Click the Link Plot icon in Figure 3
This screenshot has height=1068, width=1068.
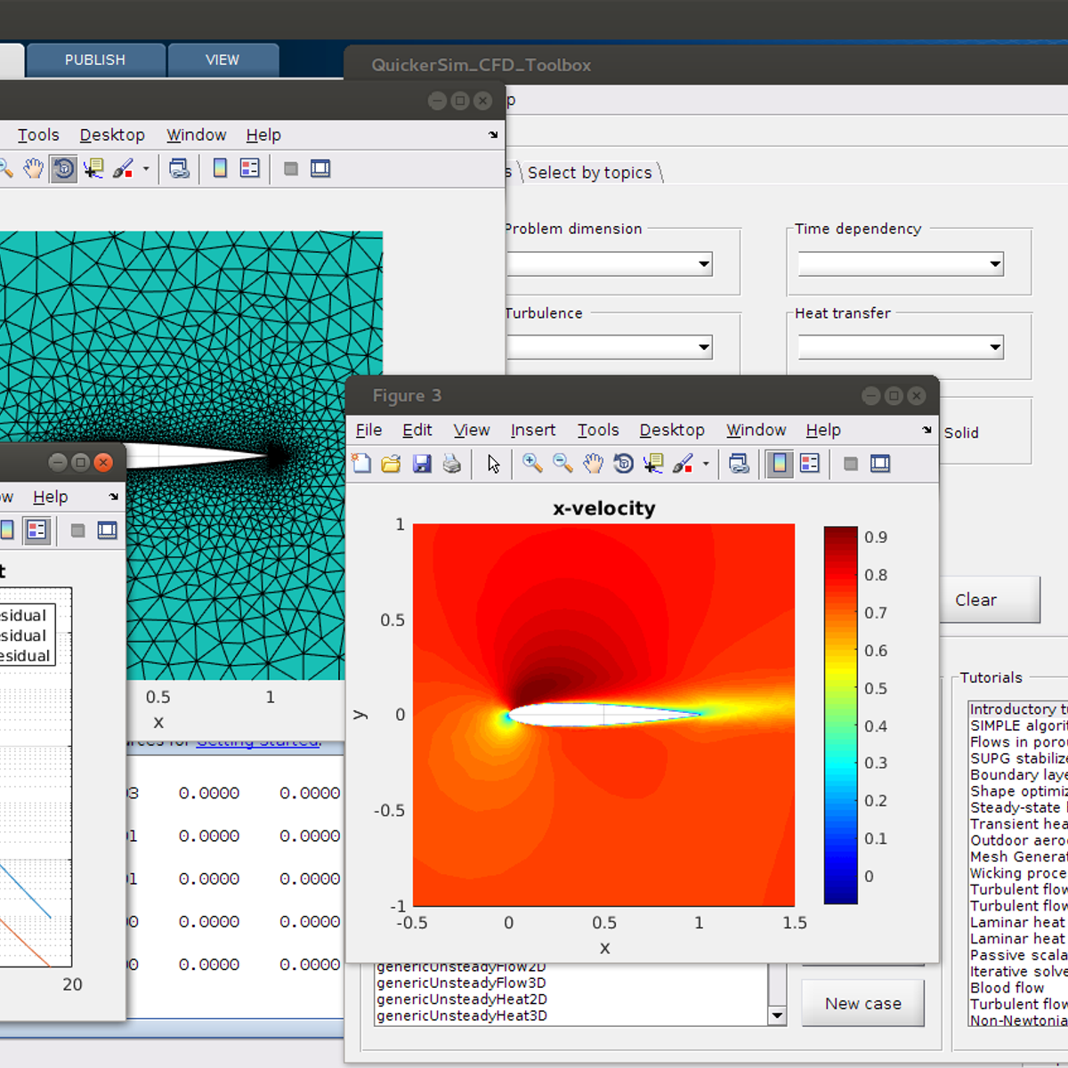point(740,463)
